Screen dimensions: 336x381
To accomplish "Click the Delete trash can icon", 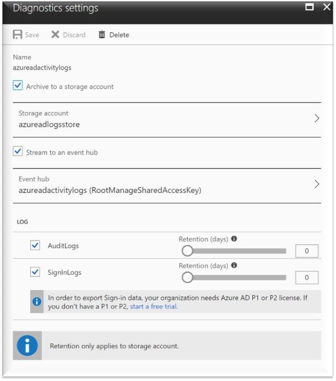I will 102,34.
